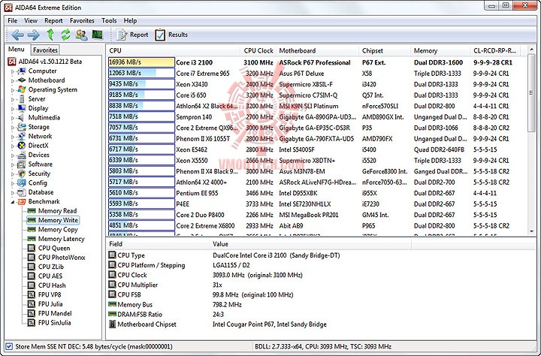
Task: Switch to the Menu tab
Action: click(17, 50)
